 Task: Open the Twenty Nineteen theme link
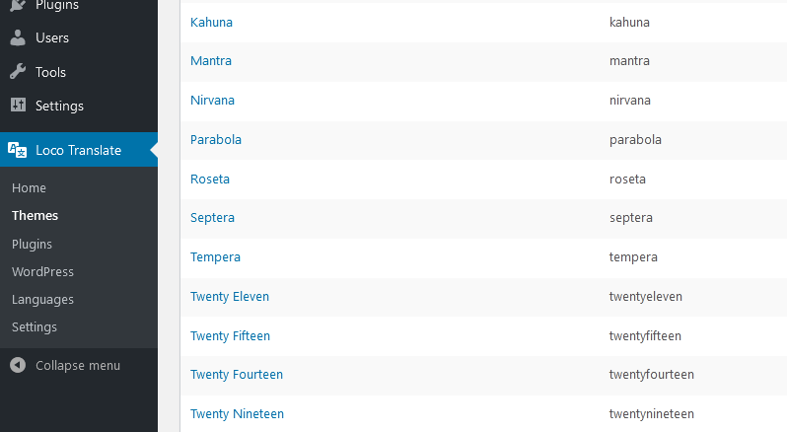click(x=237, y=414)
